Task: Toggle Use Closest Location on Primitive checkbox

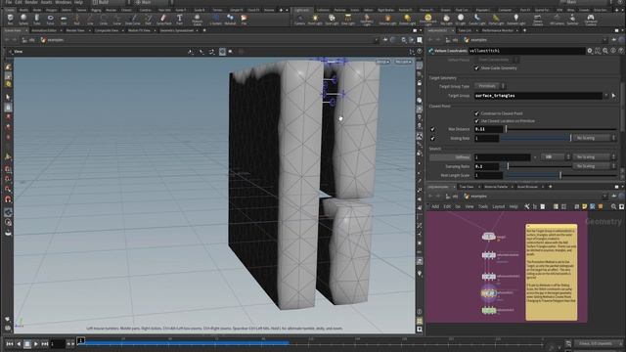Action: (476, 121)
